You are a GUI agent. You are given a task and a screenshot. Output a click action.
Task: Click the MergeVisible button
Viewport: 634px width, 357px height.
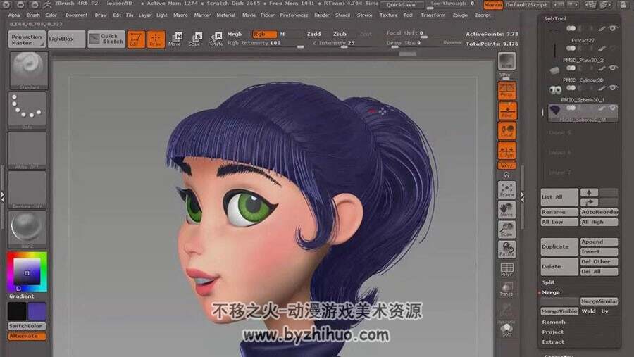[559, 311]
